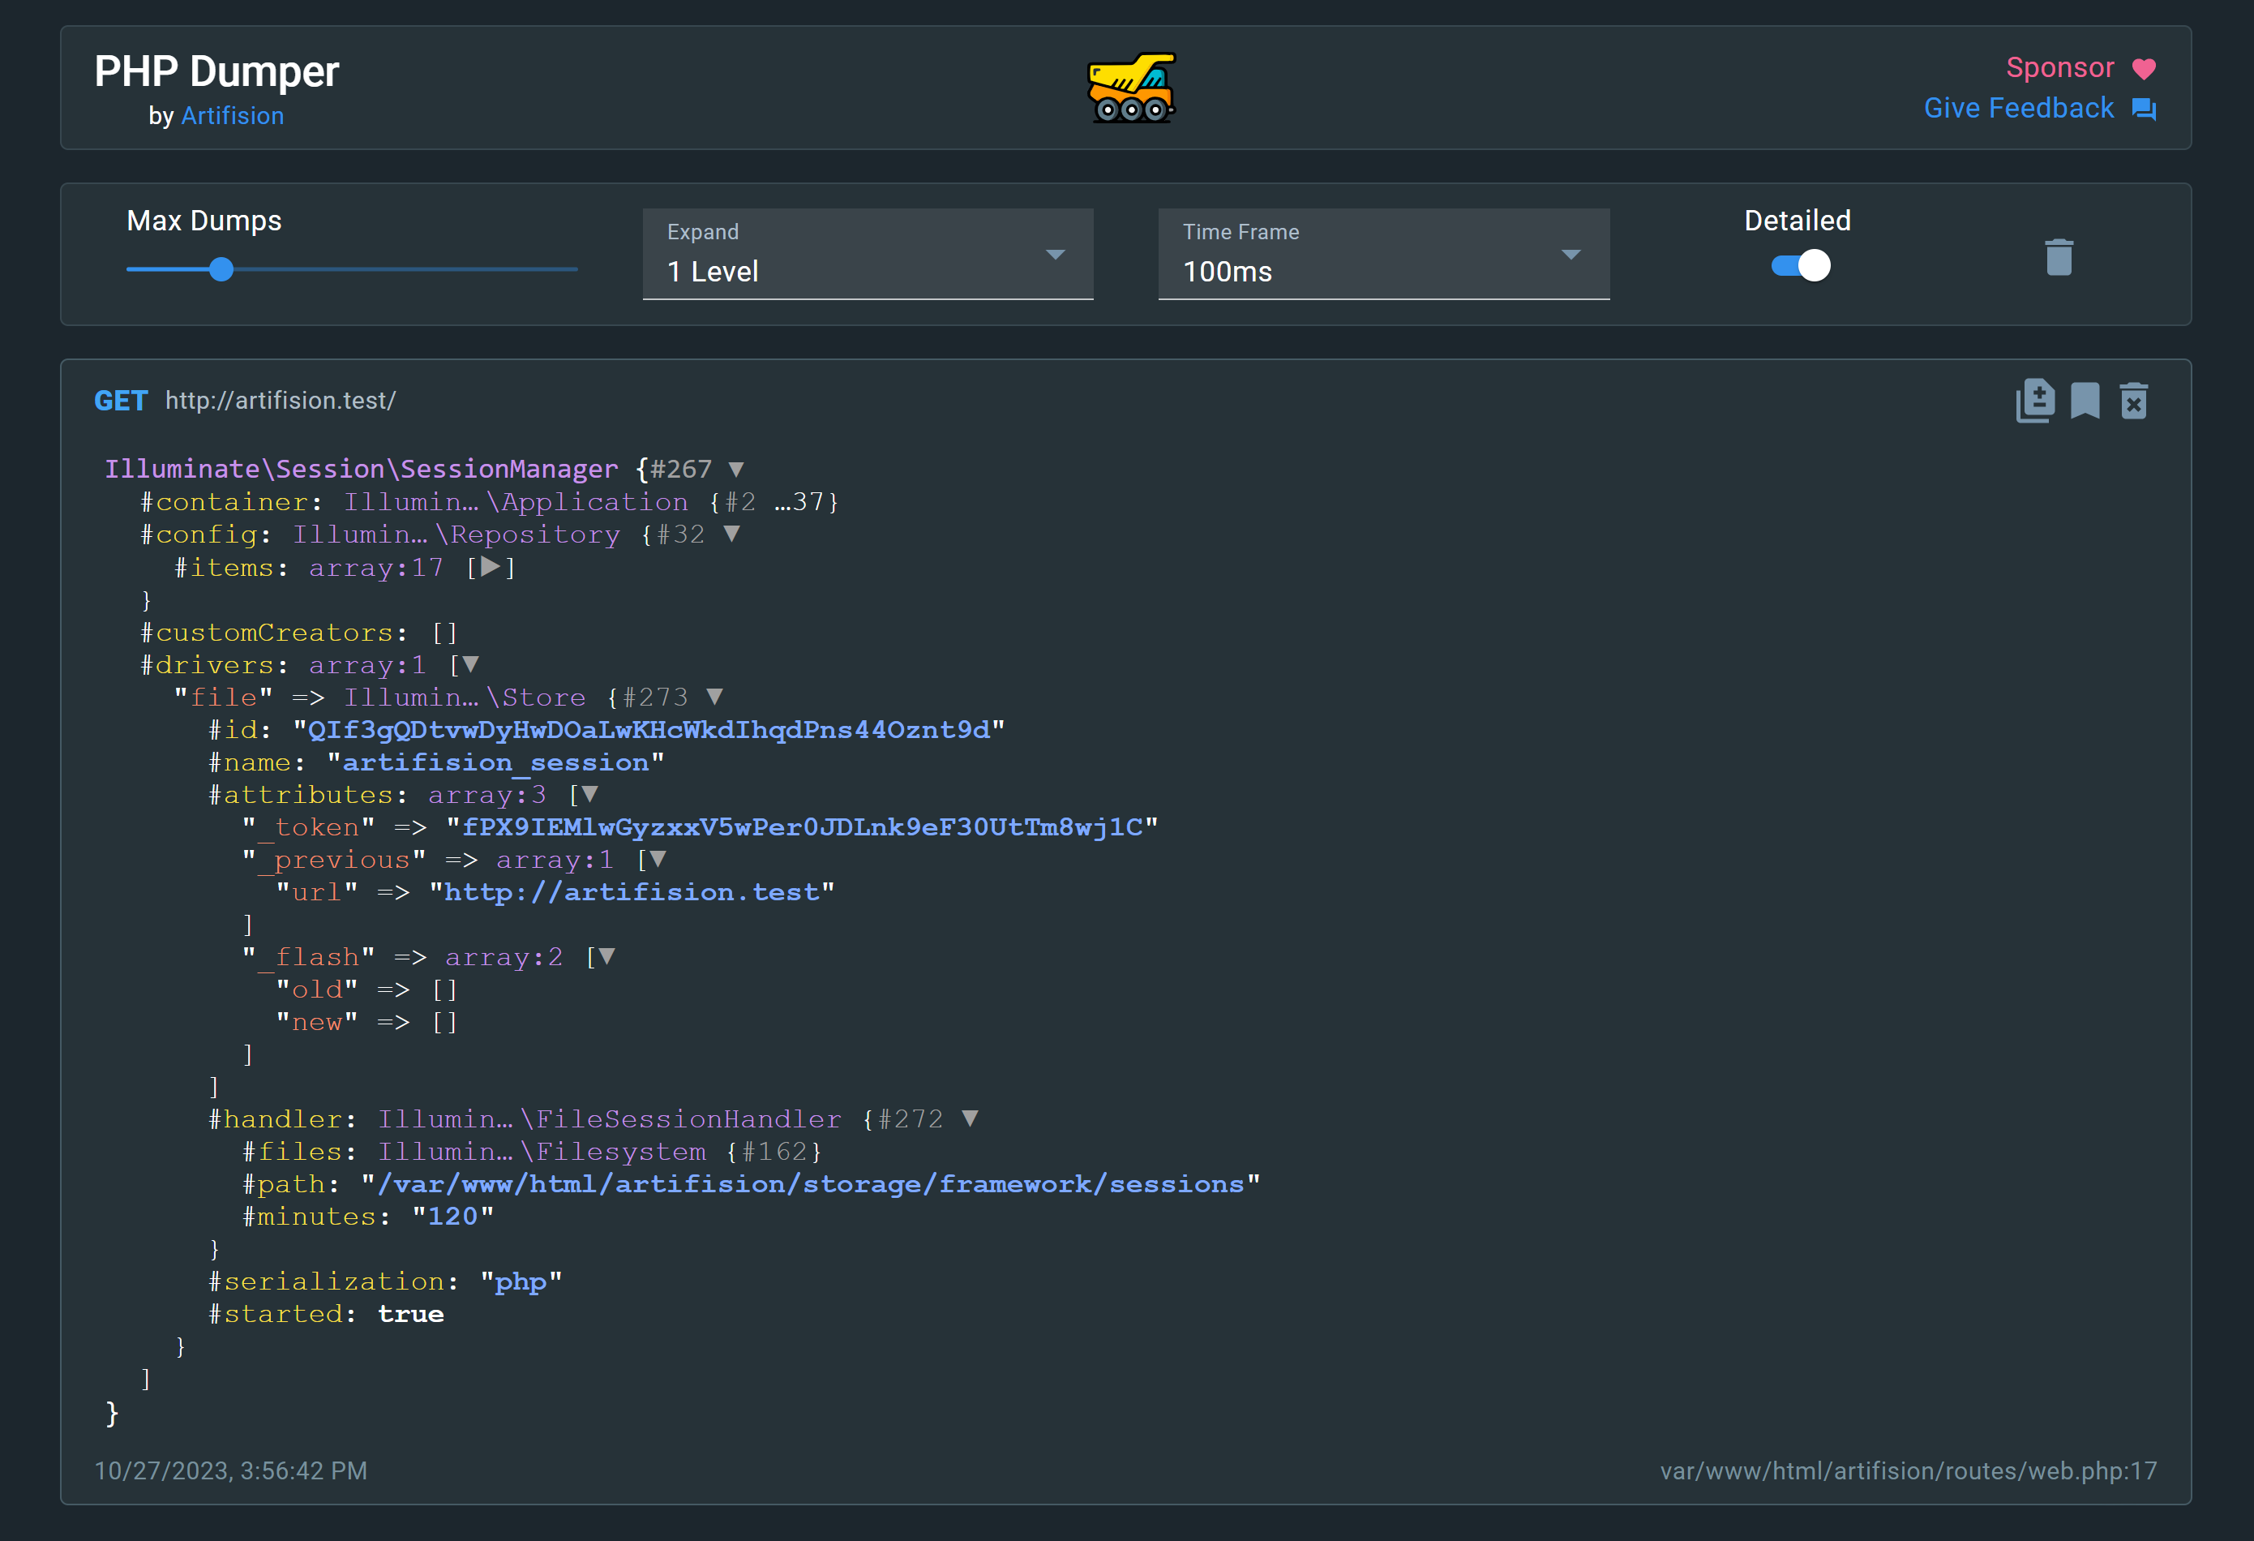Click the http://artifision.test/ request URL
This screenshot has width=2254, height=1541.
280,400
